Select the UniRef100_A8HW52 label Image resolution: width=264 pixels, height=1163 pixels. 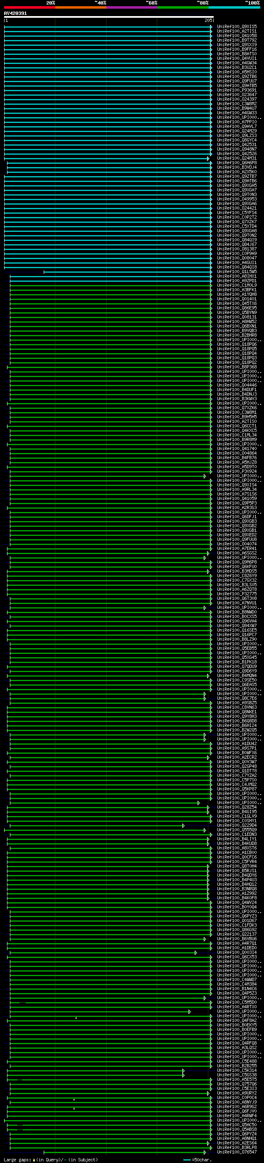pyautogui.click(x=237, y=321)
